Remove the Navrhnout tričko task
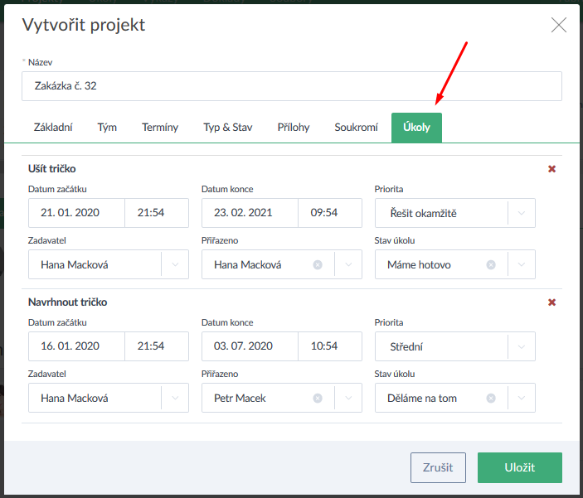Viewport: 583px width, 498px height. (x=552, y=302)
